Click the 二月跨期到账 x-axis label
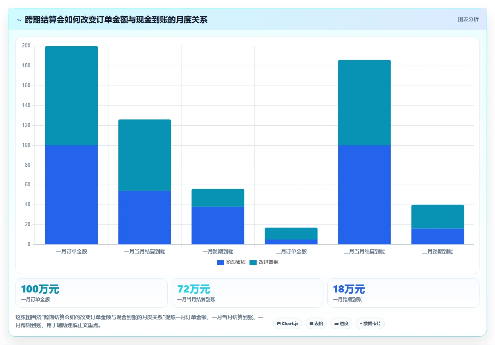 point(437,251)
